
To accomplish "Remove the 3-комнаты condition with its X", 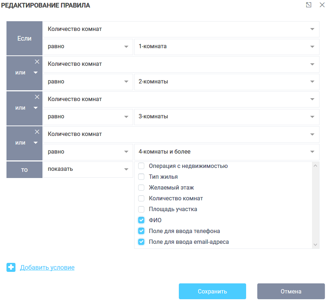I will (37, 97).
